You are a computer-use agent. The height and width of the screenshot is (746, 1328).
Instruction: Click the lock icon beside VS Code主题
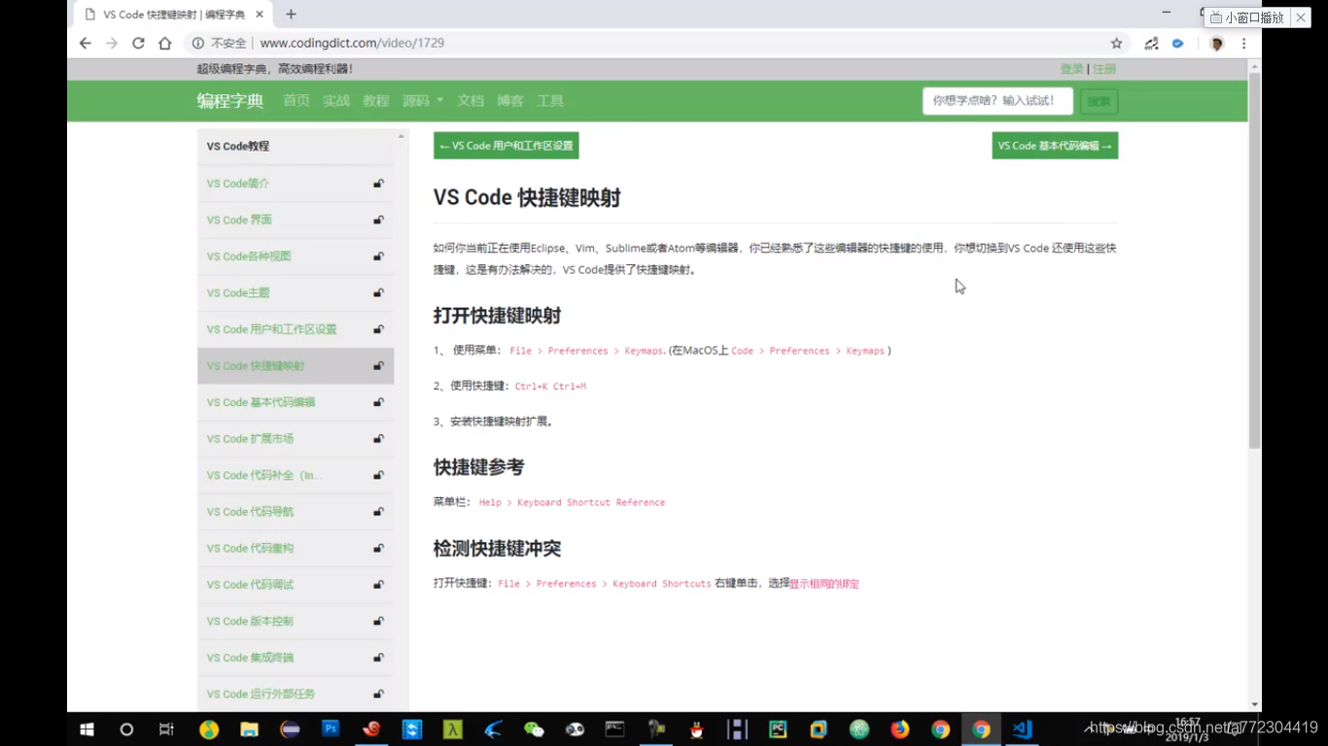[x=378, y=293]
